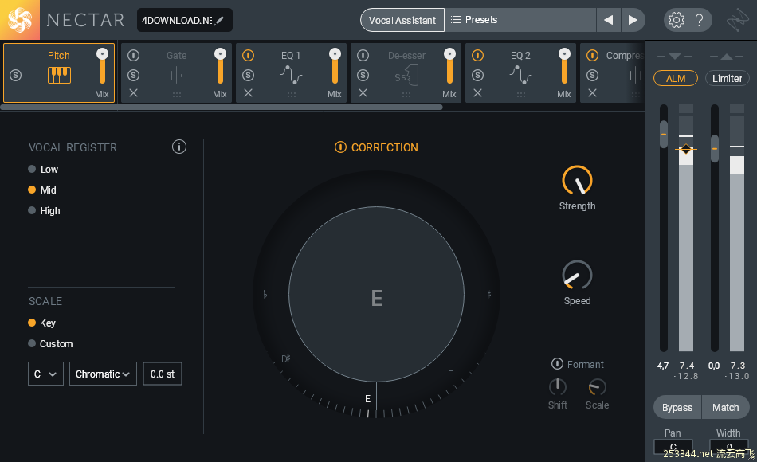Click the EQ 2 module Mix slider
The height and width of the screenshot is (462, 757).
click(x=564, y=66)
